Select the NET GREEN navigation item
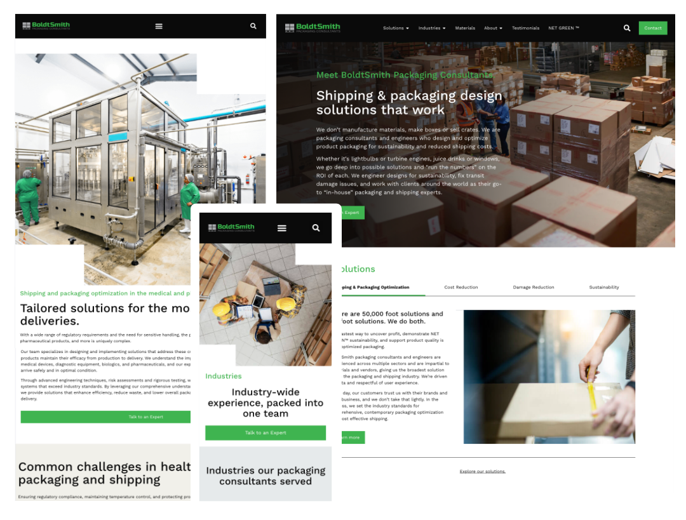The height and width of the screenshot is (520, 686). 563,28
